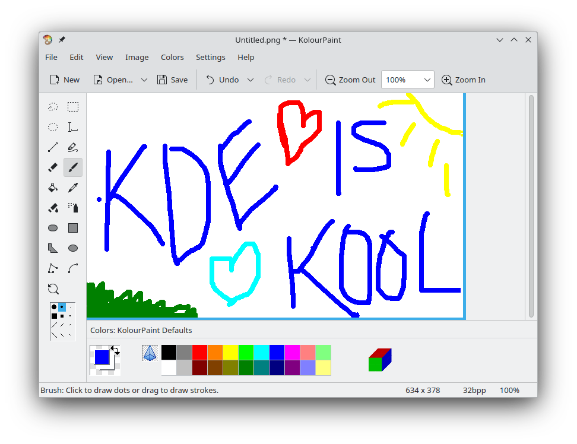577x444 pixels.
Task: Choose the Flood Fill bucket tool
Action: coord(53,188)
